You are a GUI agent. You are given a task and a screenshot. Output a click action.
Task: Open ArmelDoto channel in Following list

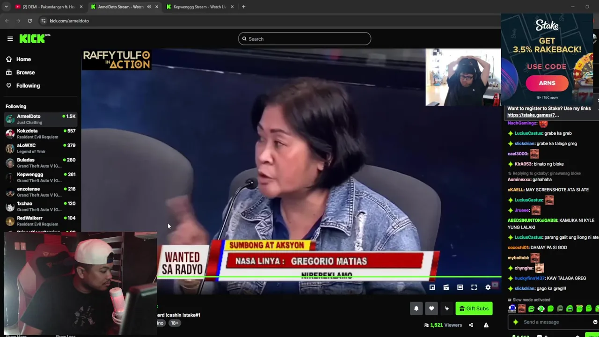(x=41, y=119)
